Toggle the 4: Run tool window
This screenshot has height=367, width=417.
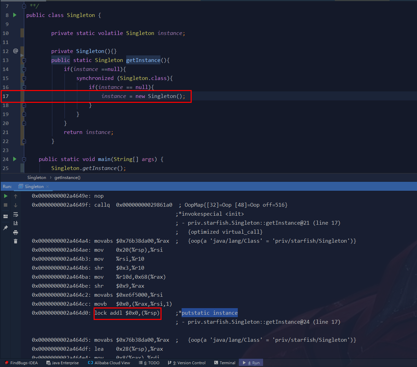(251, 363)
